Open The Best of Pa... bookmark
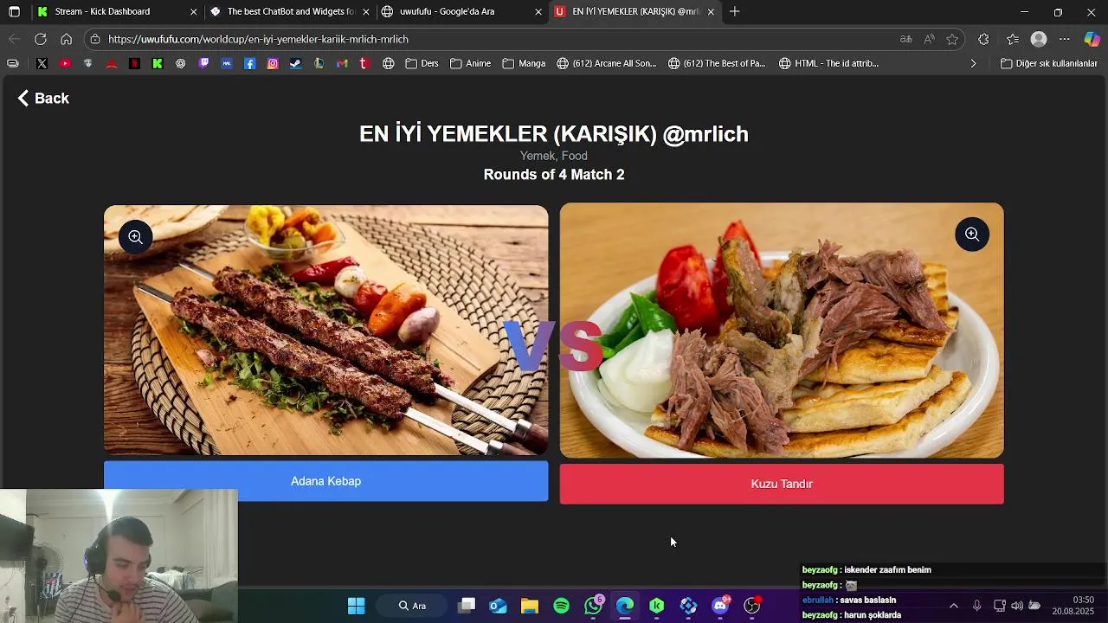Viewport: 1108px width, 623px height. point(717,63)
